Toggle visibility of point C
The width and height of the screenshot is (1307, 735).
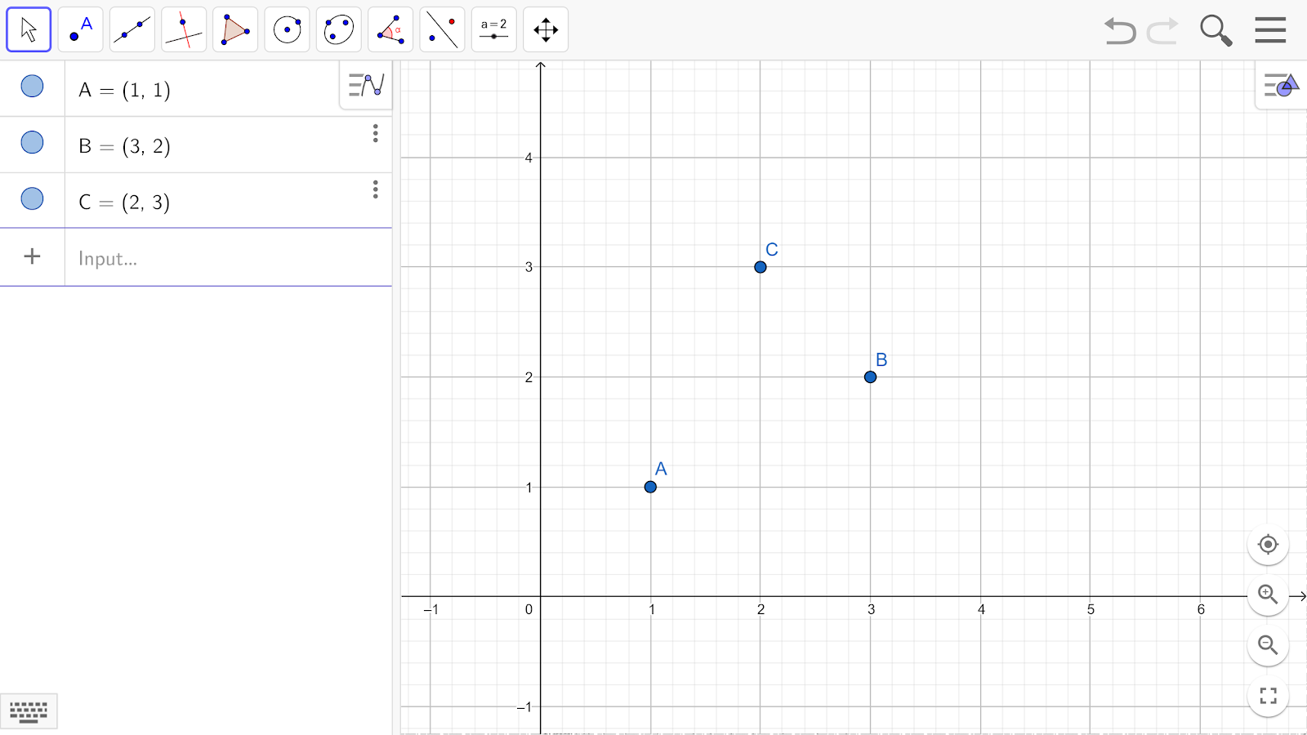pyautogui.click(x=32, y=198)
